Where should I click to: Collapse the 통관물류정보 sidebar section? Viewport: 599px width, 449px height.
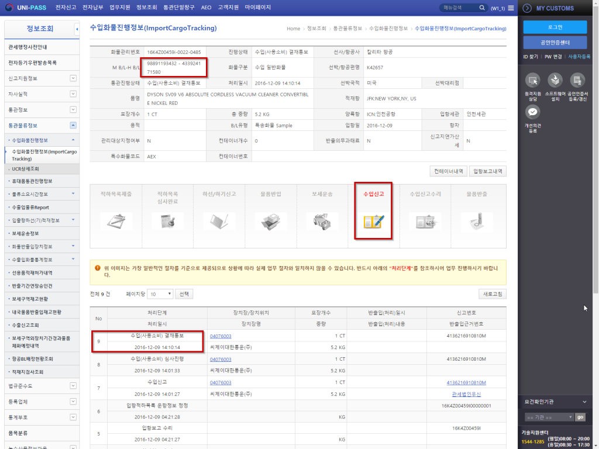[x=73, y=125]
